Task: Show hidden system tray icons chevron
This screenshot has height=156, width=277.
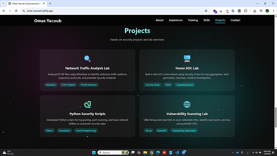Action: (x=233, y=153)
